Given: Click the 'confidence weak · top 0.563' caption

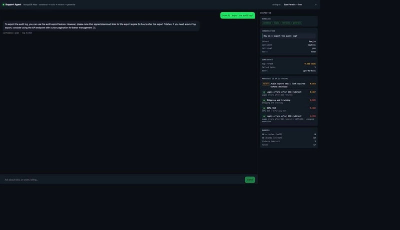Looking at the screenshot, I should [x=18, y=33].
